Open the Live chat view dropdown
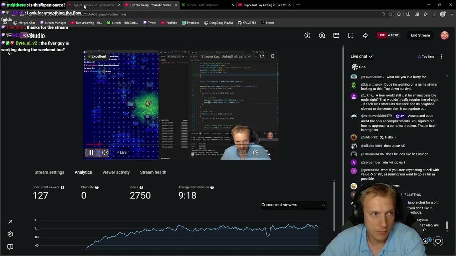This screenshot has height=256, width=456. click(362, 56)
